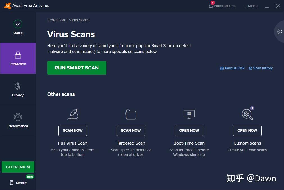Click the Other scans heading

(x=61, y=94)
